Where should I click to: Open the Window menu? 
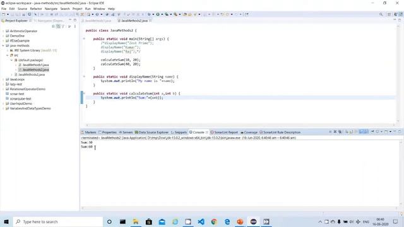click(99, 9)
